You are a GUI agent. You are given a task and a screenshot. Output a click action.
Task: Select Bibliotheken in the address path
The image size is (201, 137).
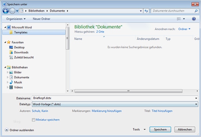(x=36, y=11)
